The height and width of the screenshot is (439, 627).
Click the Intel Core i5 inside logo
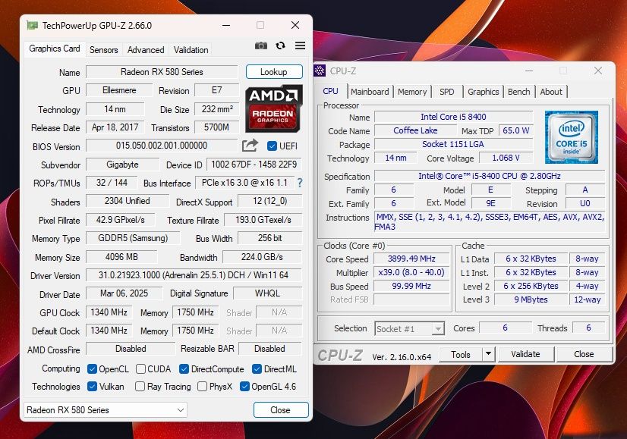(572, 137)
